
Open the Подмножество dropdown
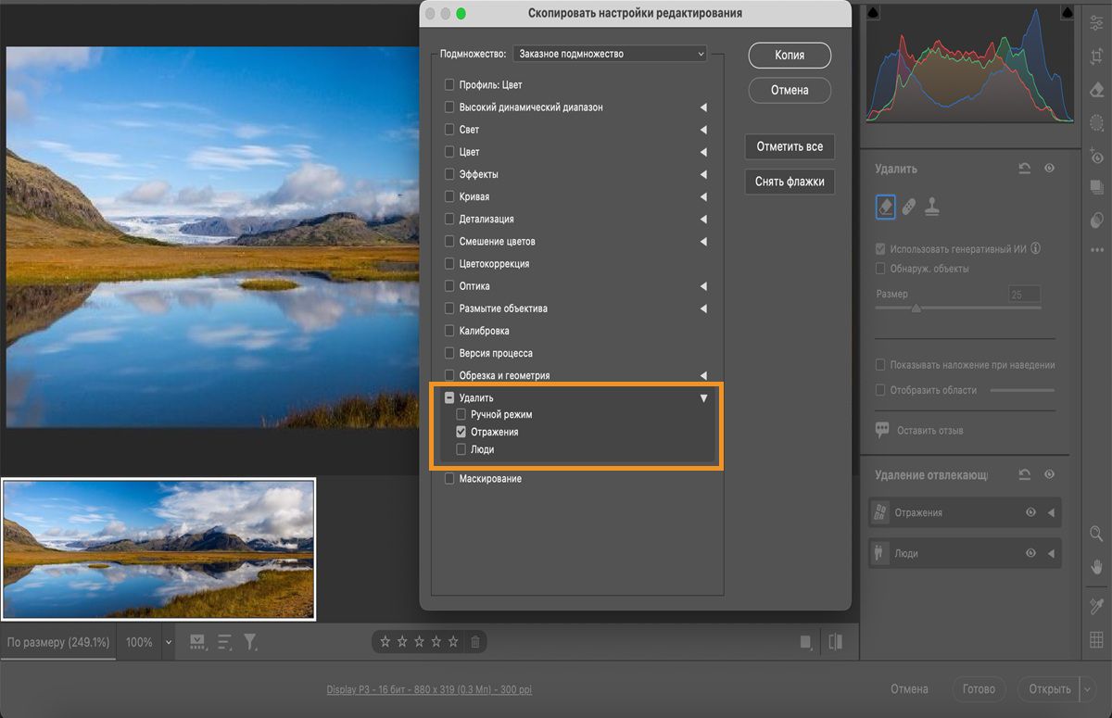coord(610,54)
